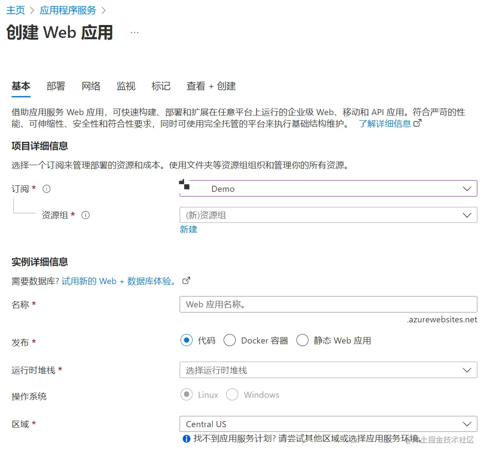Click the 实例详细信息 section heading
Viewport: 486px width, 456px height.
40,262
